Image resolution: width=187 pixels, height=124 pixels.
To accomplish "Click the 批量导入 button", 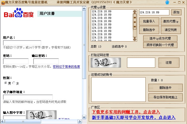I will tap(149, 21).
